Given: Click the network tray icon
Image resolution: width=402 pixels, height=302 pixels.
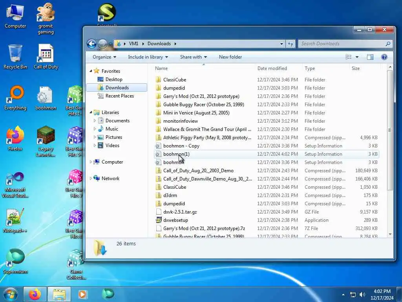Looking at the screenshot, I should 353,295.
